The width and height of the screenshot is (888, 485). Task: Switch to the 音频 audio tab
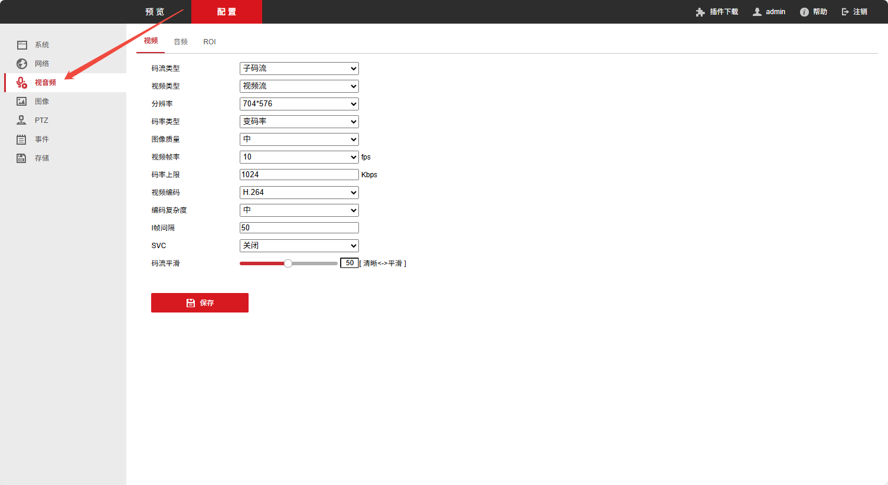[181, 42]
